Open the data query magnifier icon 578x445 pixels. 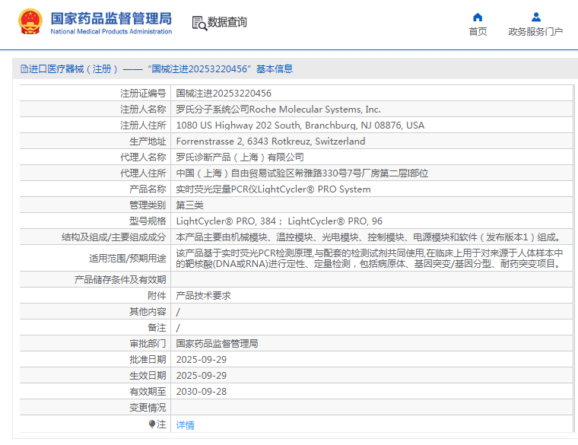click(x=199, y=24)
